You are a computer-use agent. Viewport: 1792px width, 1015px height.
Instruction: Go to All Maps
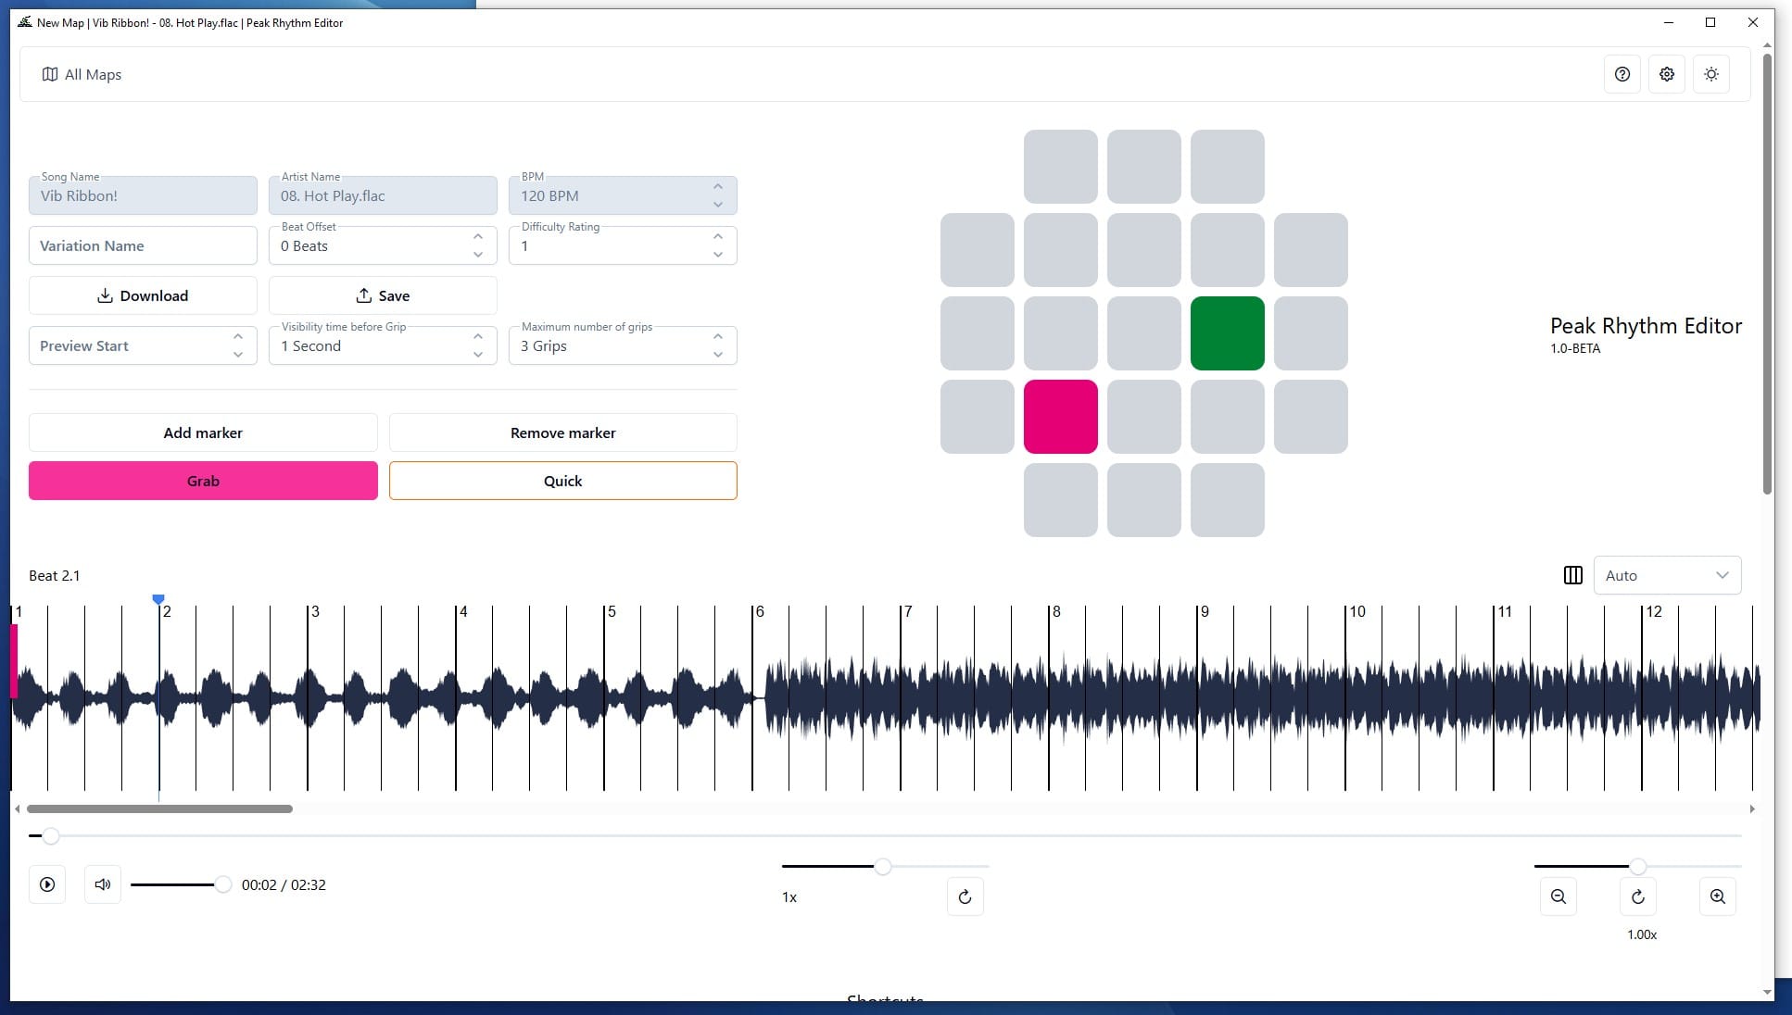82,74
